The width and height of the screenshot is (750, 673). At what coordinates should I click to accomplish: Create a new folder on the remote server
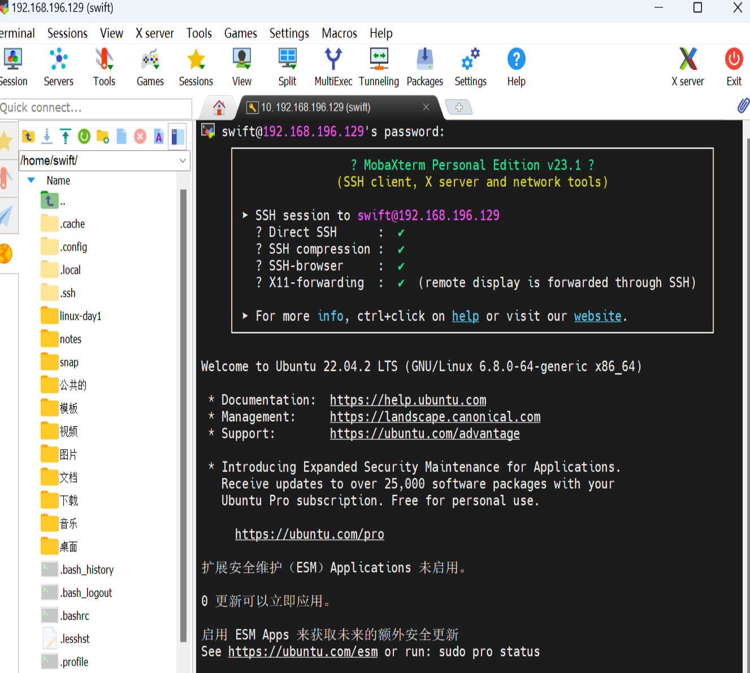click(102, 136)
